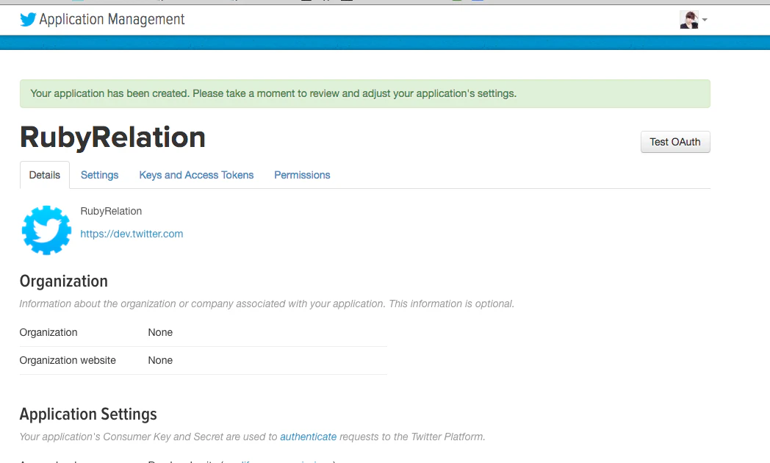Switch to the Settings tab
Viewport: 770px width, 463px height.
tap(99, 176)
